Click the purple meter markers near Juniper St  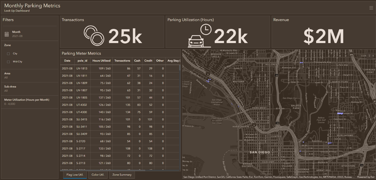pos(340,113)
